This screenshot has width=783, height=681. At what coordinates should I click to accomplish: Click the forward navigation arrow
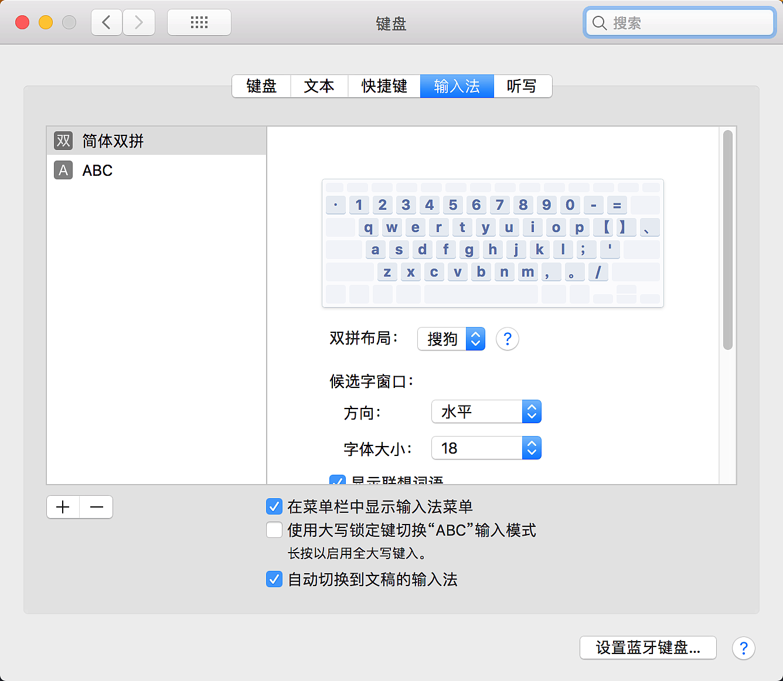[139, 23]
